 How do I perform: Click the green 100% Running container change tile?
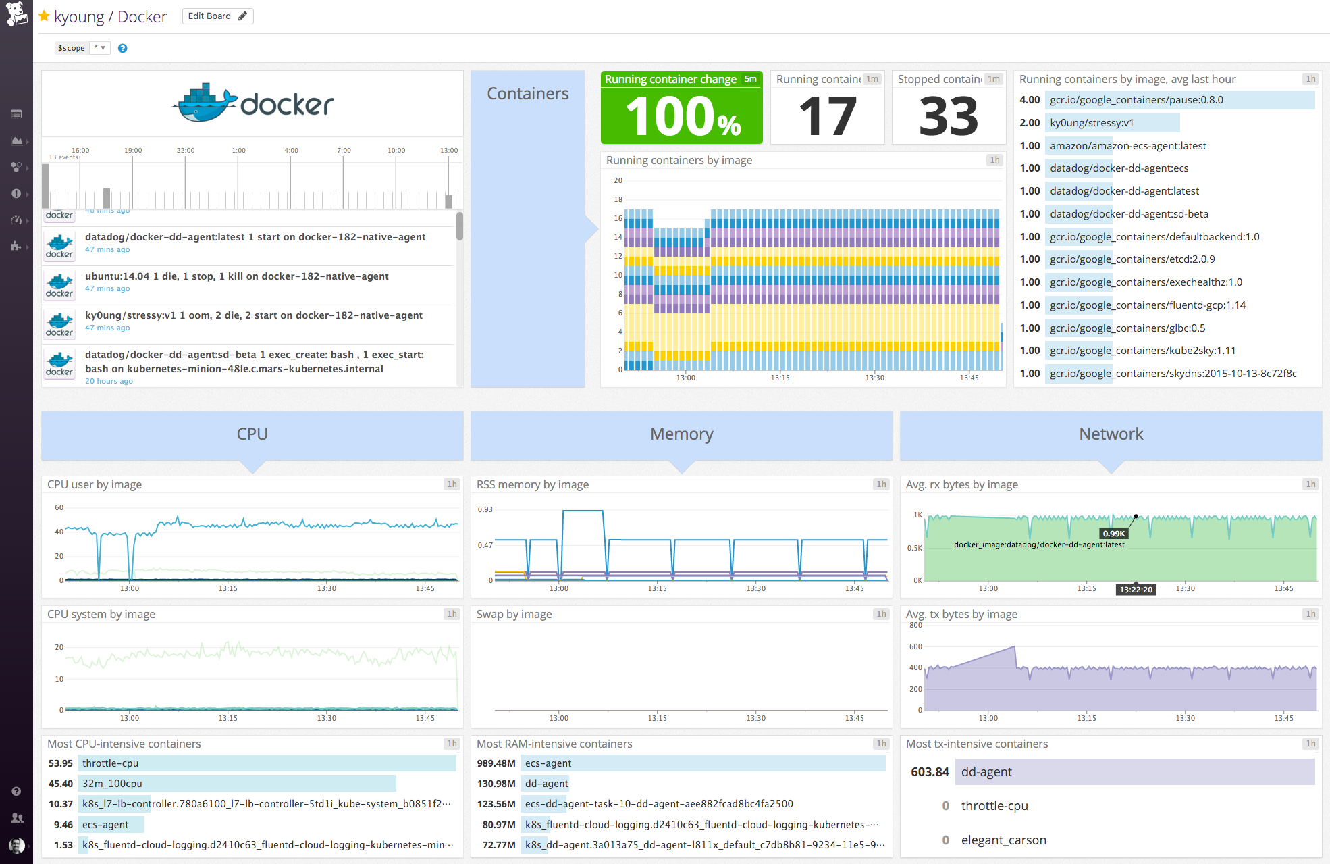tap(681, 108)
